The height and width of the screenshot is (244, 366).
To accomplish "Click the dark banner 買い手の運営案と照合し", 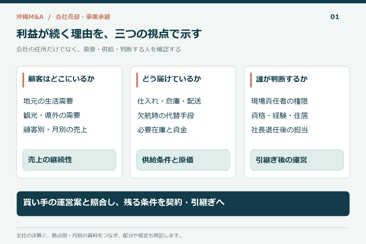I will [183, 204].
